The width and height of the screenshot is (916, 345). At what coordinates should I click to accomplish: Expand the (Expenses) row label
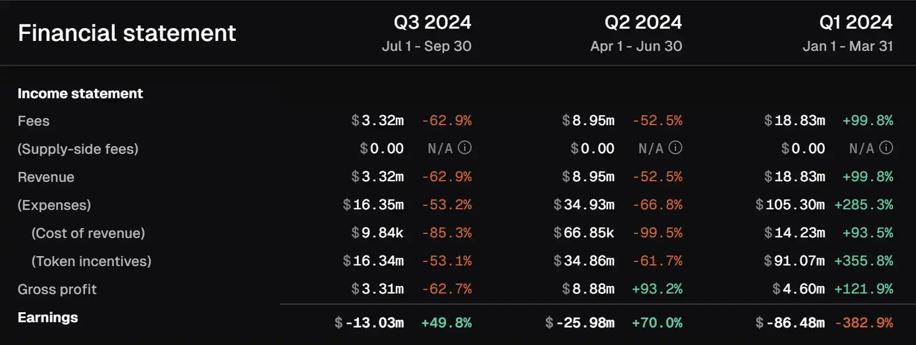[54, 205]
